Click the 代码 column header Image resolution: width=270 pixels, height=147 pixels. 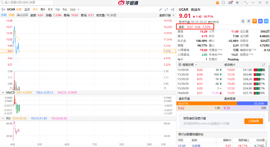(180, 140)
